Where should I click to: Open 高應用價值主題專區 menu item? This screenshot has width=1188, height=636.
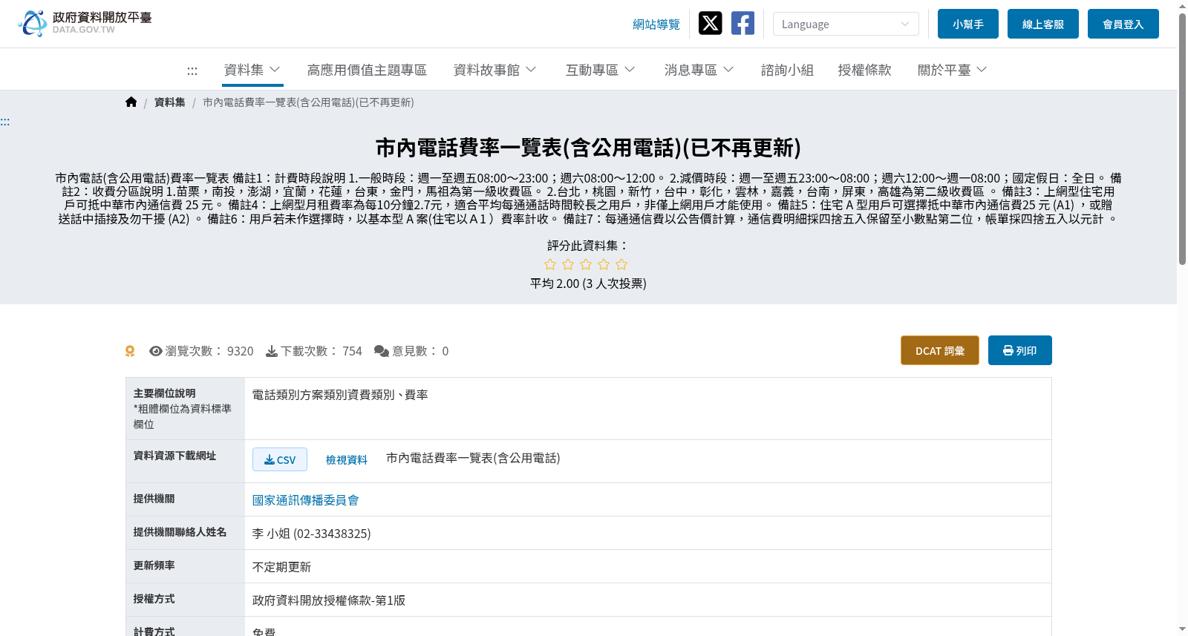(x=367, y=70)
